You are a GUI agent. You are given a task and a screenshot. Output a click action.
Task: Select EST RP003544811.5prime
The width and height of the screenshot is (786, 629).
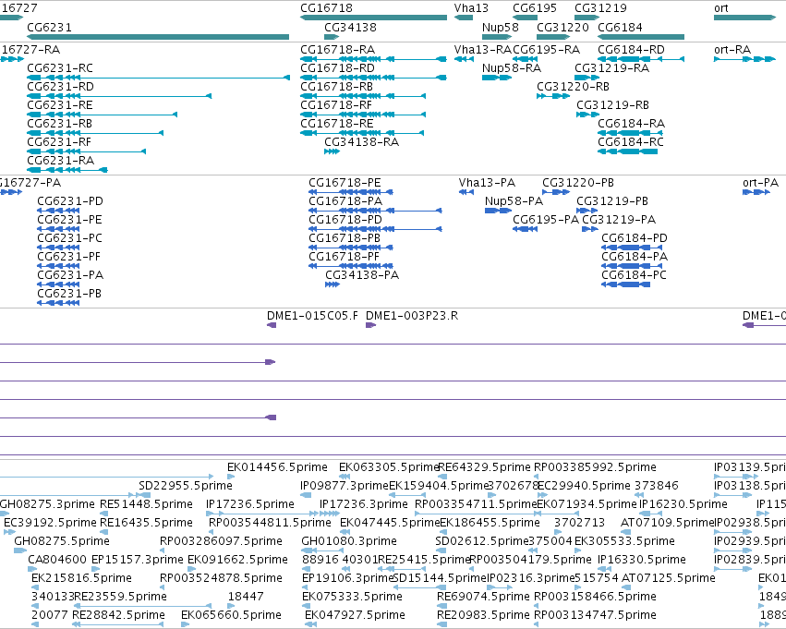(x=212, y=532)
